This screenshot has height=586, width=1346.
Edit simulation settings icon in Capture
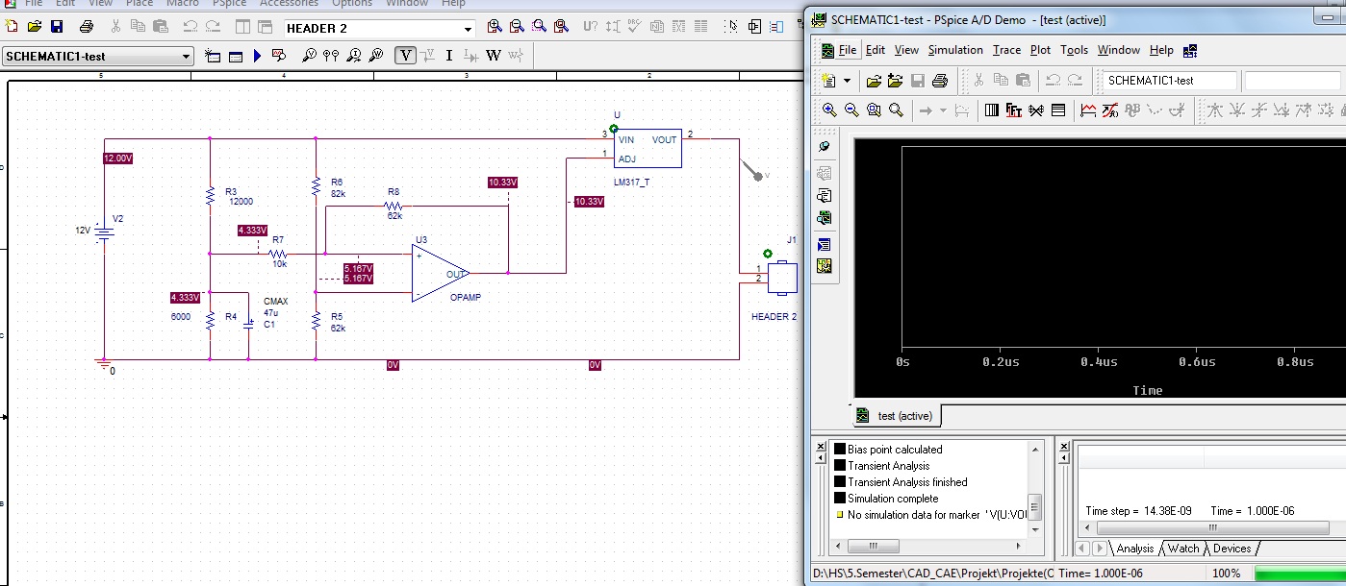click(x=235, y=56)
